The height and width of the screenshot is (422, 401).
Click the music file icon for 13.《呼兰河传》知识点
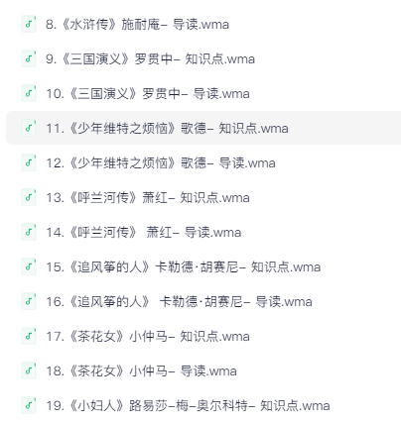29,197
